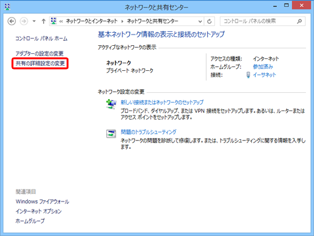Open the recent locations dropdown arrow
This screenshot has height=236, width=314.
(x=34, y=21)
